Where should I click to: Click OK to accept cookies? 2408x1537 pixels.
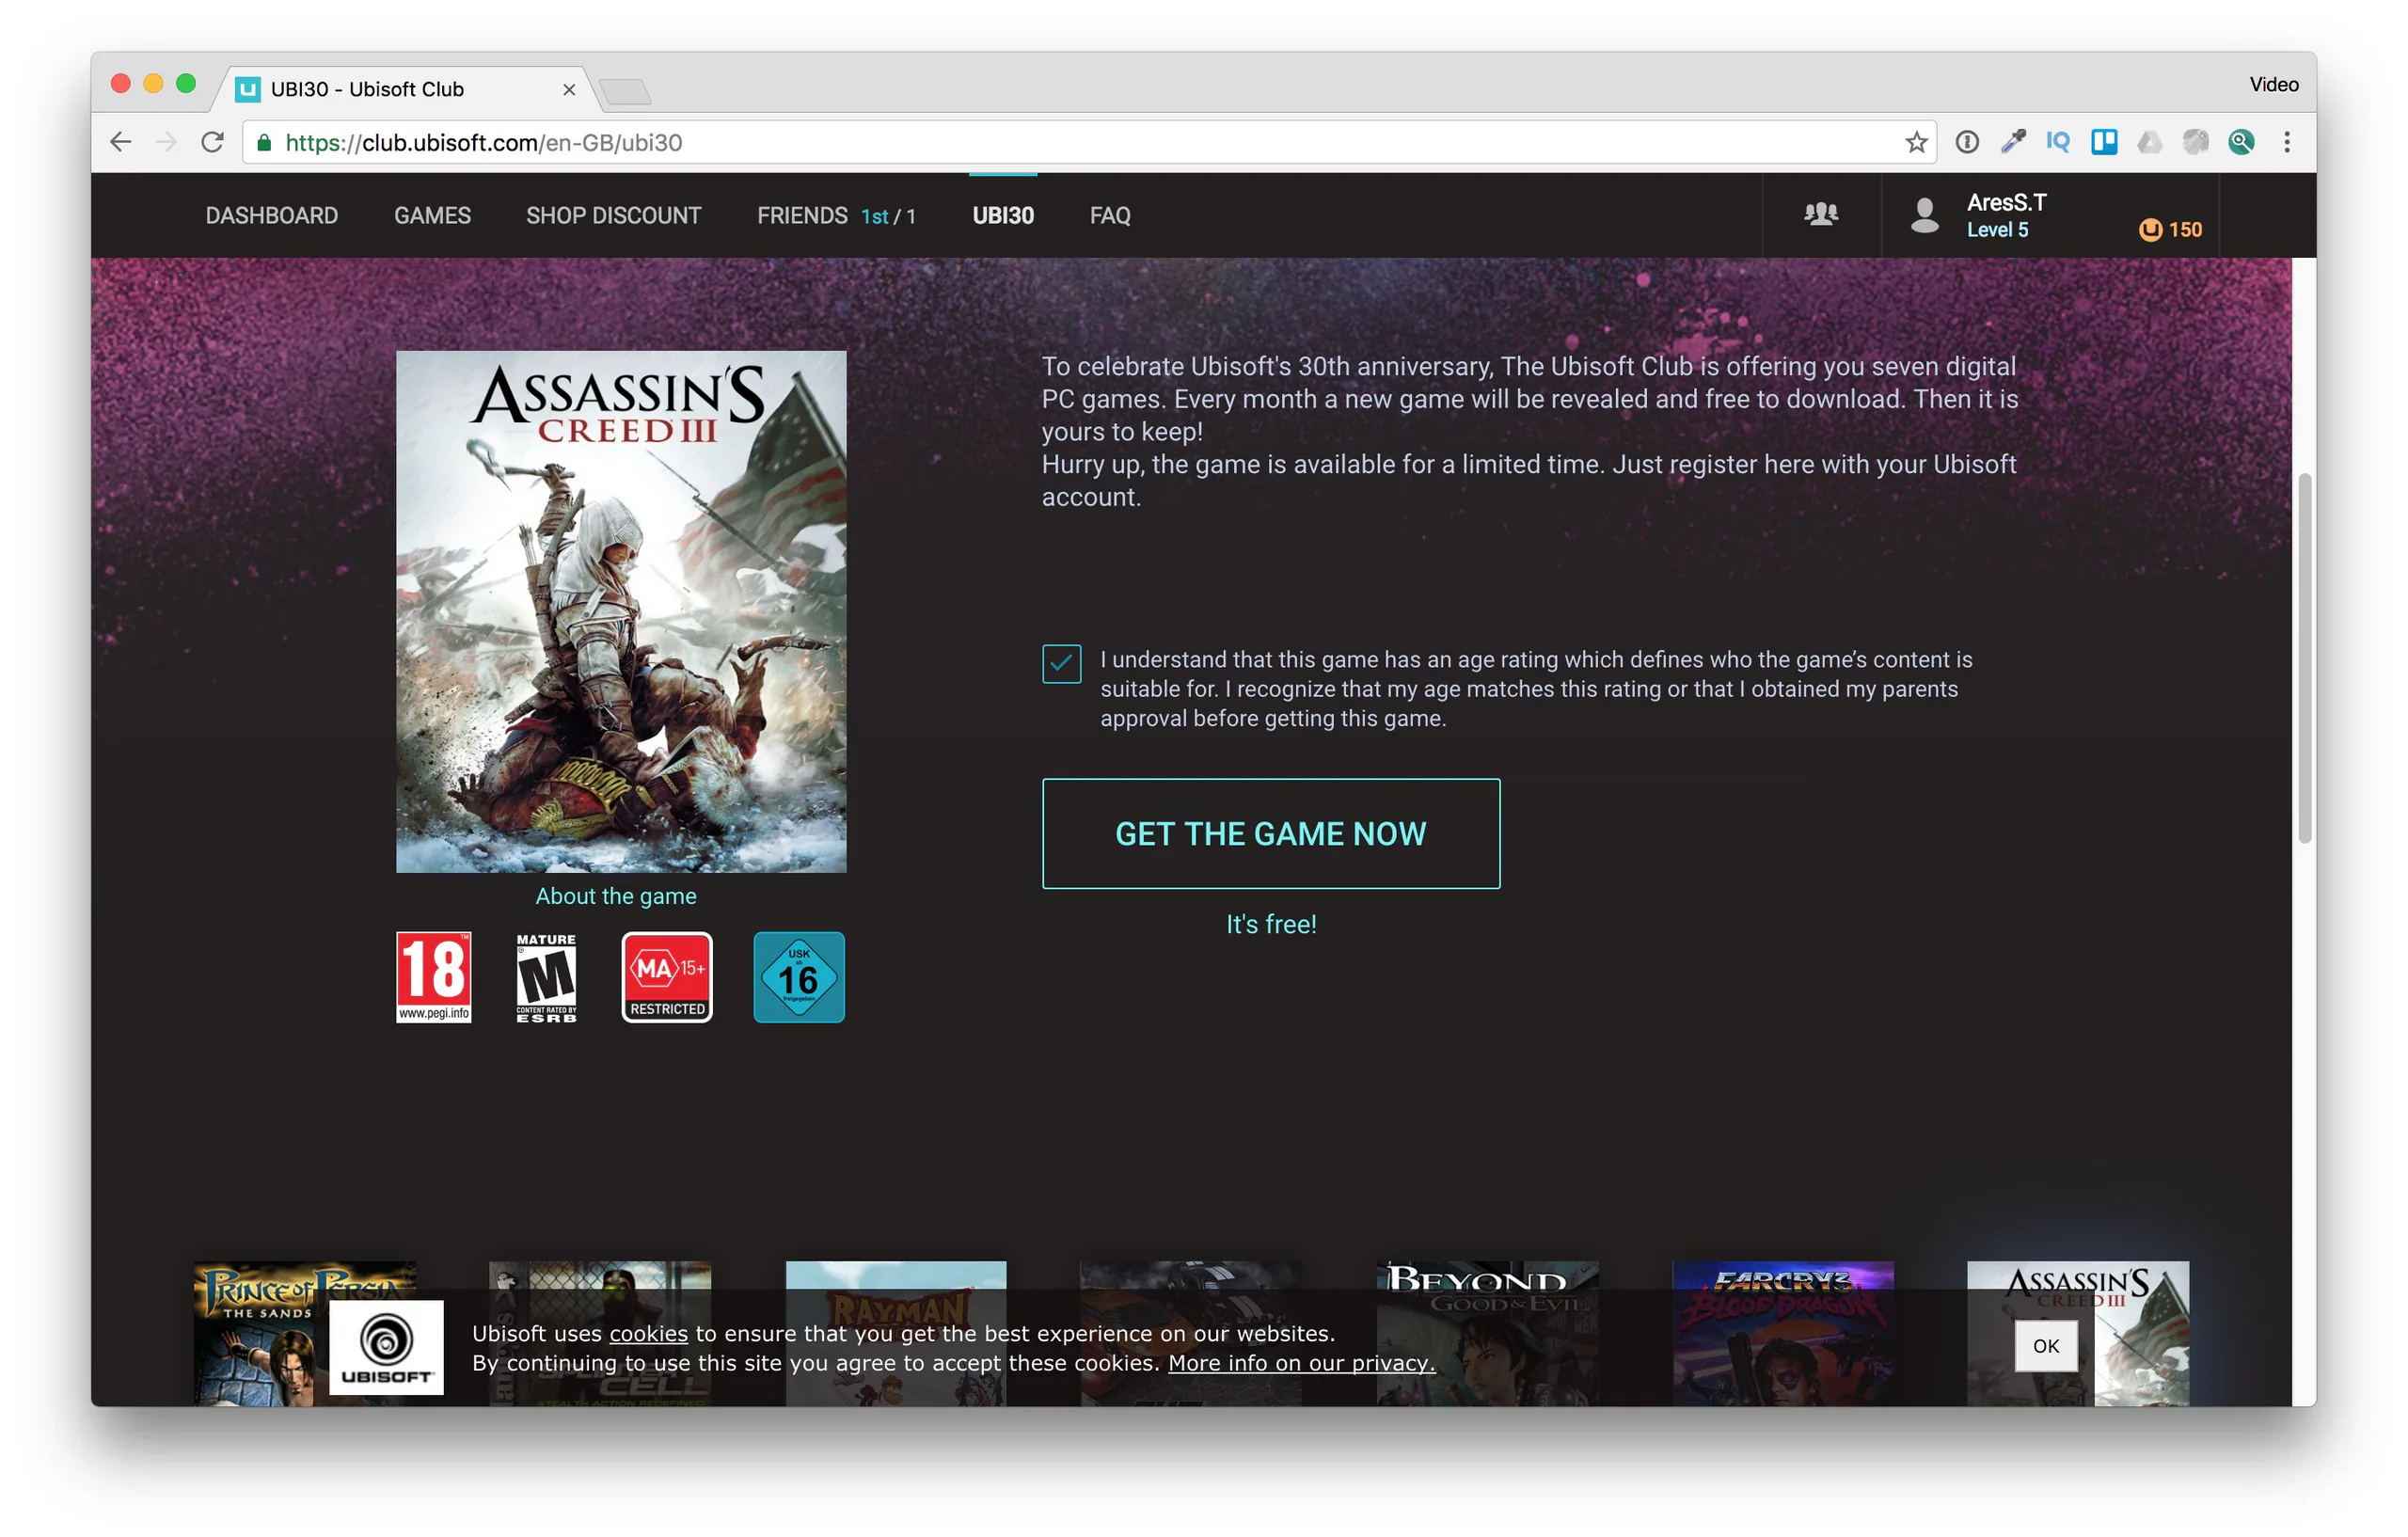click(x=2045, y=1345)
